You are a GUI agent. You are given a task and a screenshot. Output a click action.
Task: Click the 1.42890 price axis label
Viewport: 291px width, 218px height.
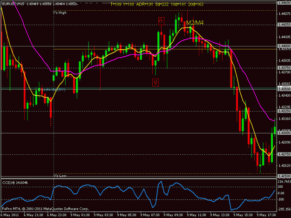pyautogui.click(x=284, y=142)
